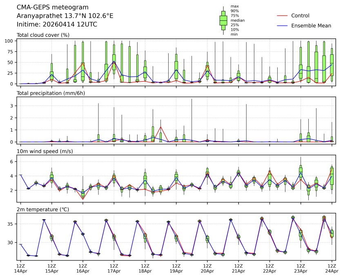Image resolution: width=343 pixels, height=278 pixels.
Task: Click the red Control line sample in legend
Action: [x=282, y=16]
